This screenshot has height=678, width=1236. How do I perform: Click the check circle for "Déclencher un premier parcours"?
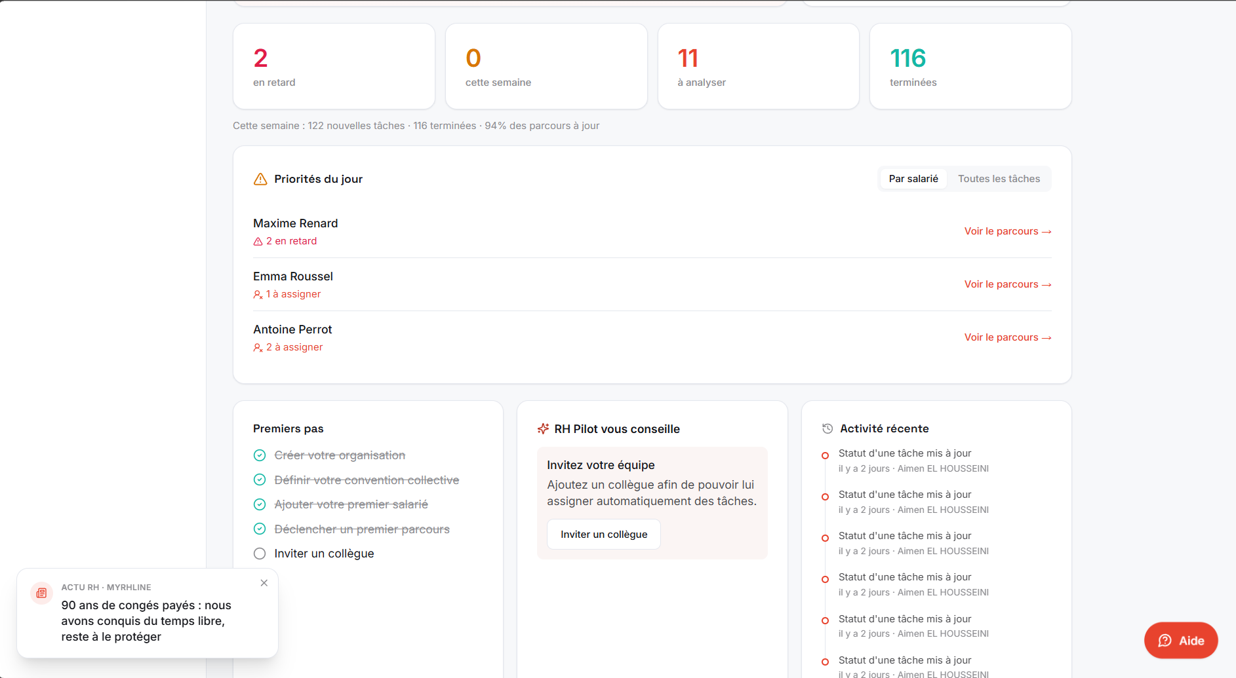pyautogui.click(x=260, y=529)
